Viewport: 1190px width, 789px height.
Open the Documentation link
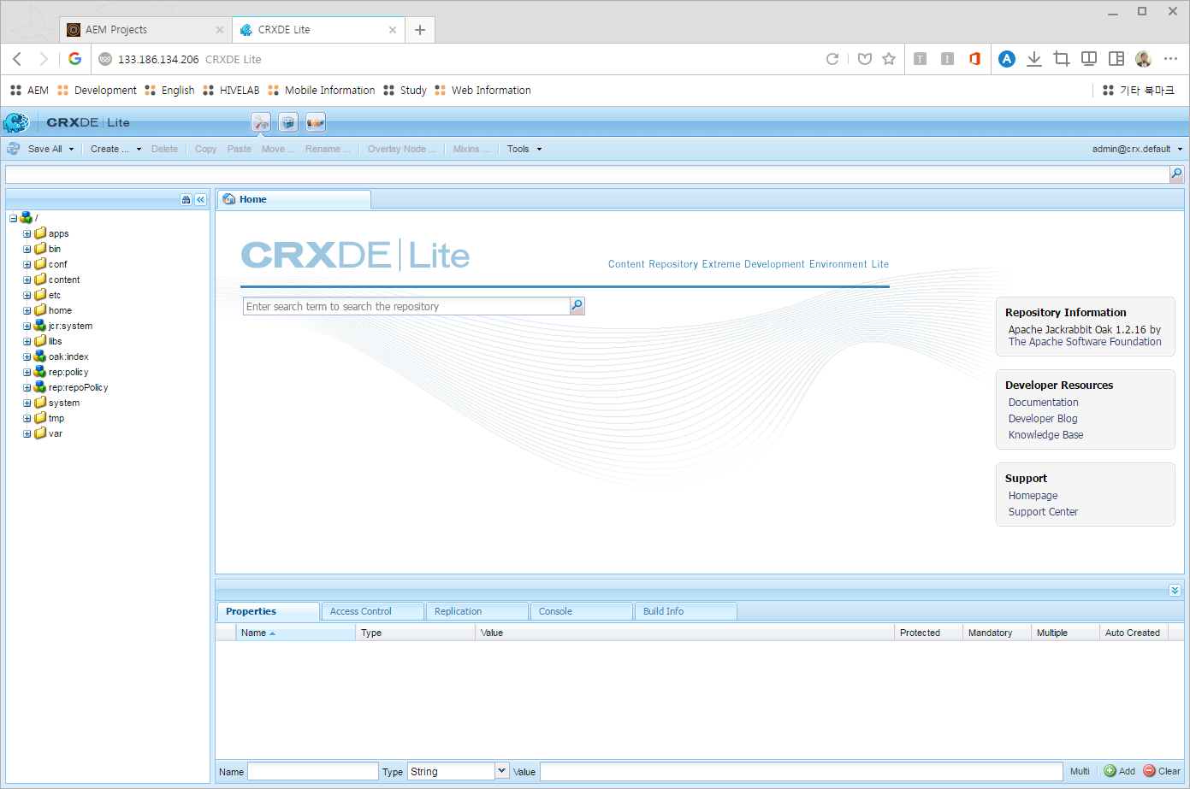(x=1043, y=403)
